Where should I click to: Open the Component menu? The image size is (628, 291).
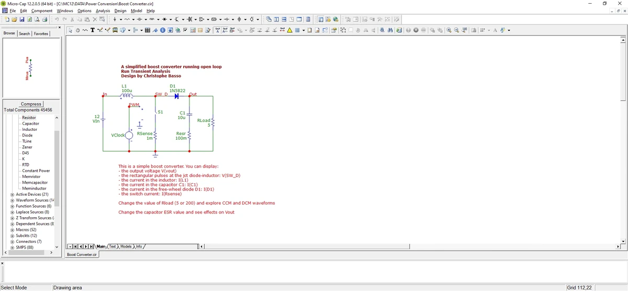pos(42,10)
